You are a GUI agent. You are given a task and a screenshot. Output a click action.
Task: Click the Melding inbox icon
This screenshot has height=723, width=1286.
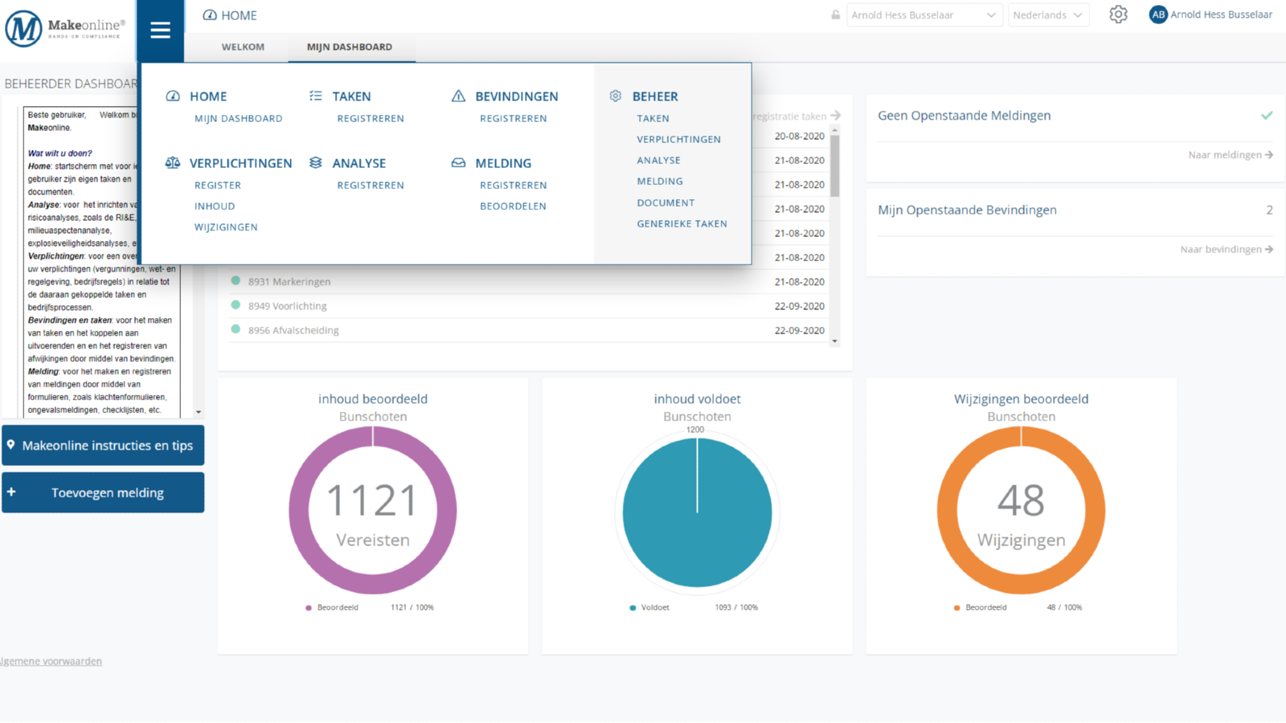point(458,163)
